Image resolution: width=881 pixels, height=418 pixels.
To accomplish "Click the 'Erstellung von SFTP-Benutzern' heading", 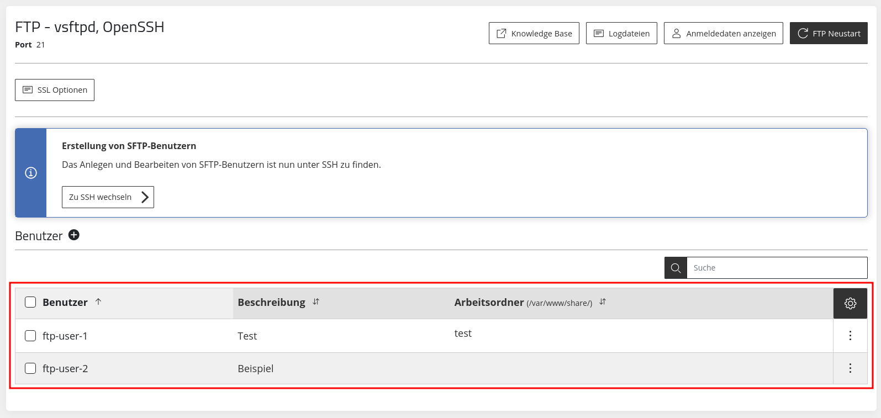I will coord(129,146).
